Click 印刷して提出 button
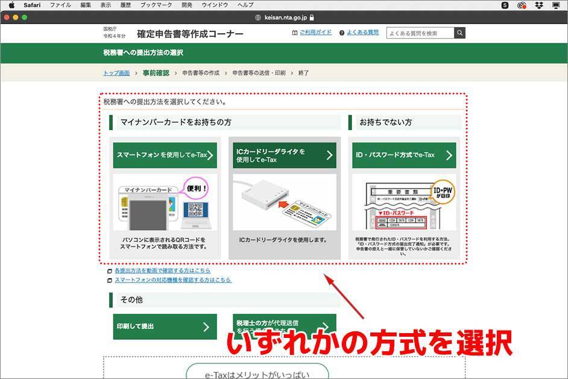 click(165, 326)
